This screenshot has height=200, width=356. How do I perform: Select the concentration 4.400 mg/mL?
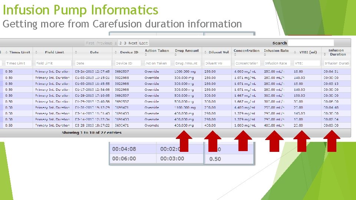point(244,107)
